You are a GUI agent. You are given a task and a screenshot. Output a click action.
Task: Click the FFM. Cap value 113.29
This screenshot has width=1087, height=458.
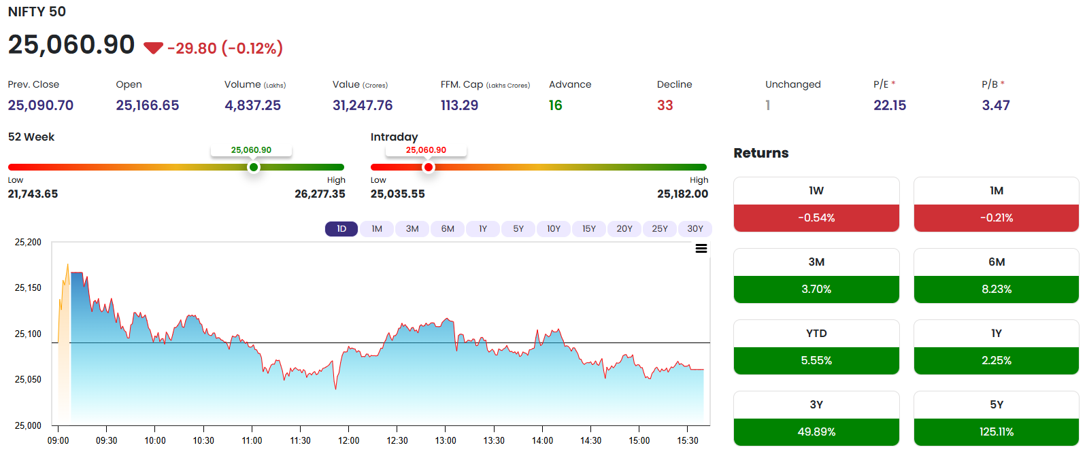coord(460,105)
